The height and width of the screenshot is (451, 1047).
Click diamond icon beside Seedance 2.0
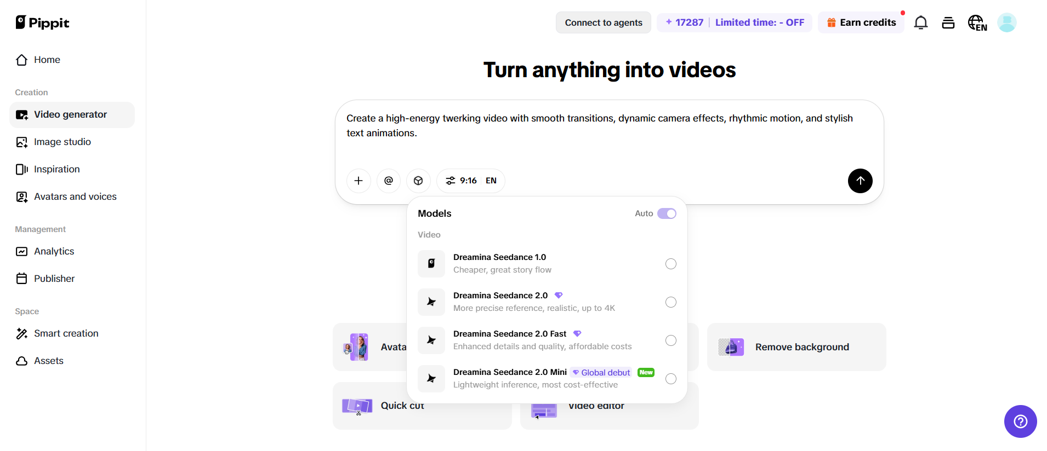tap(559, 296)
